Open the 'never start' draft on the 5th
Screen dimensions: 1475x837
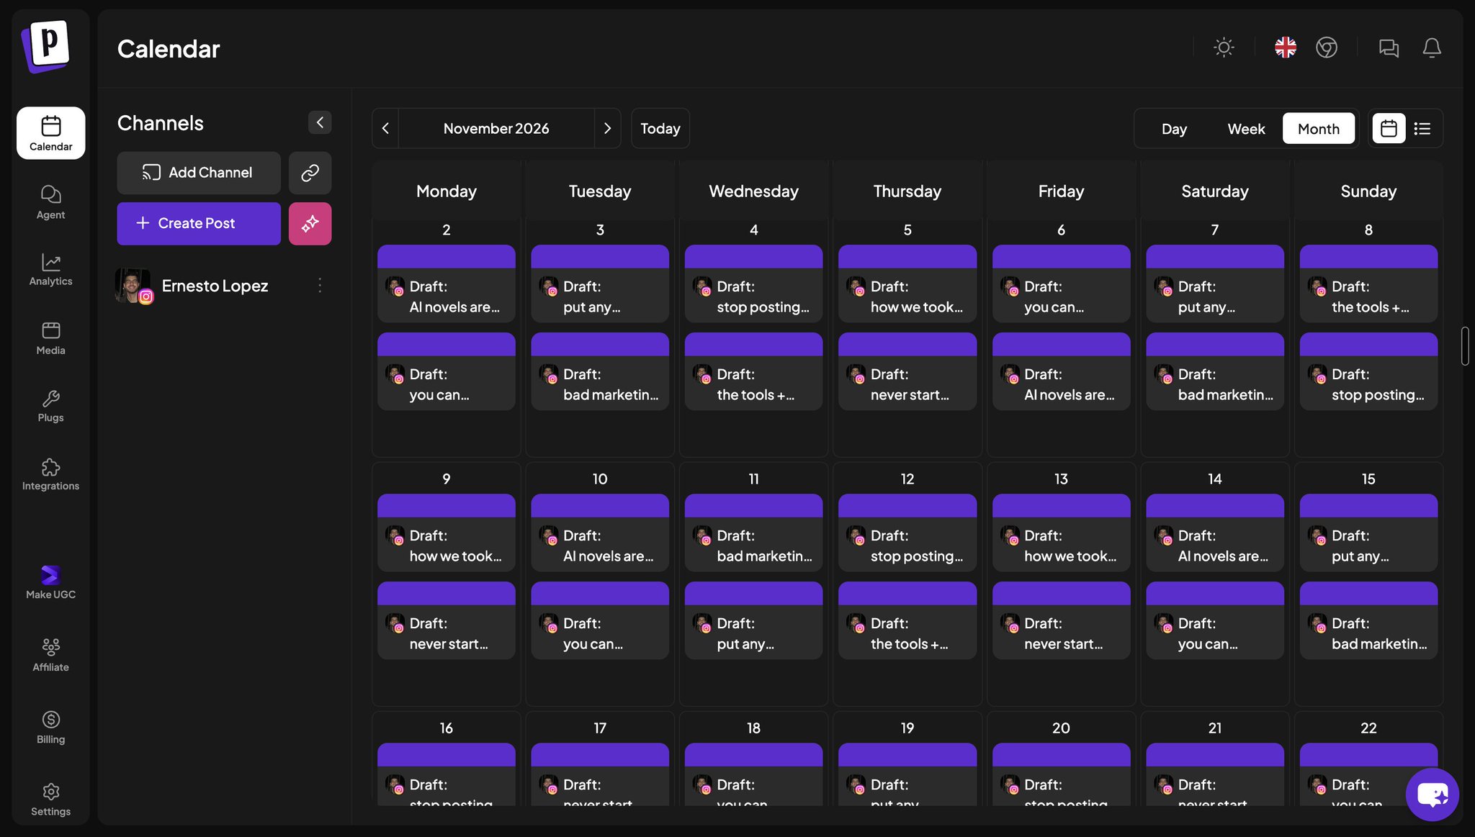(907, 371)
